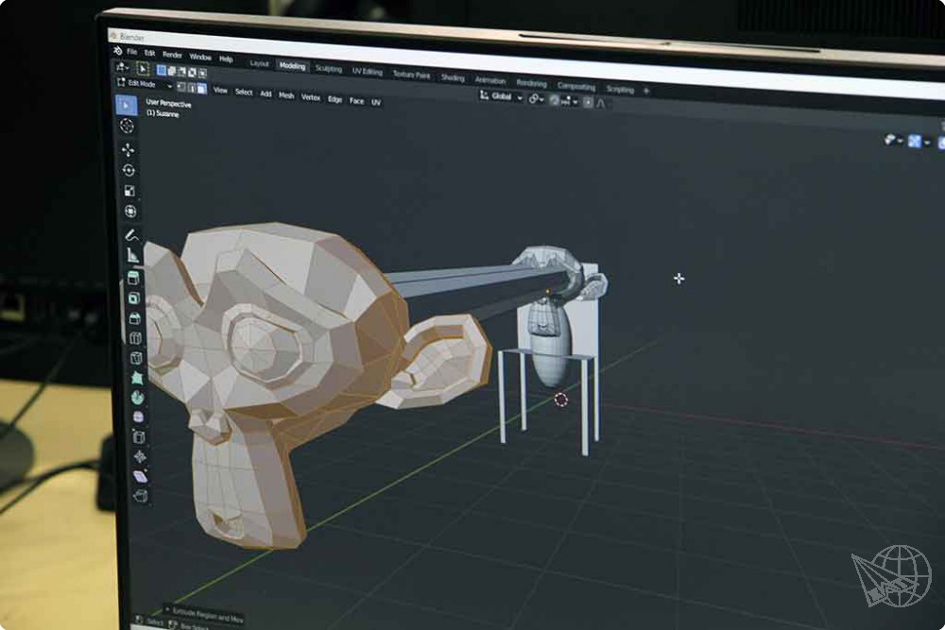Open the pivot point dropdown
Screen dimensions: 945x630
[x=535, y=99]
